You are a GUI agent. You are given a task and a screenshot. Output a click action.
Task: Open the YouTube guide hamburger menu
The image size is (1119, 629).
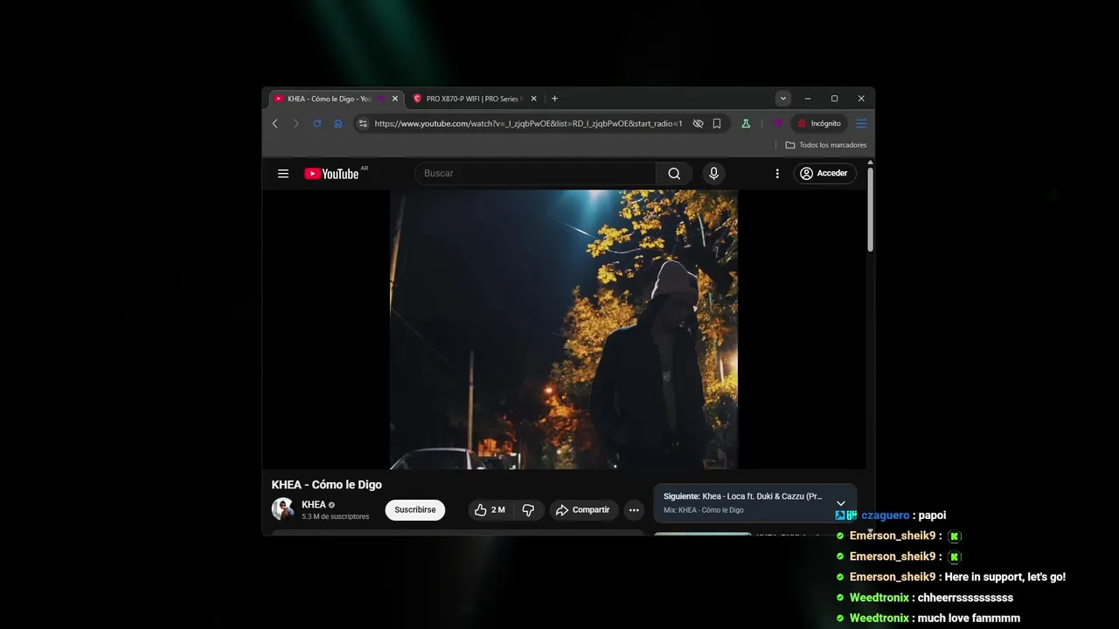pyautogui.click(x=283, y=174)
